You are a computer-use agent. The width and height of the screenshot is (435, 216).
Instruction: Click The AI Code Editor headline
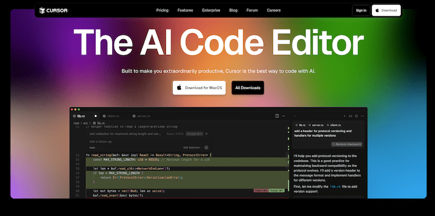coord(219,43)
